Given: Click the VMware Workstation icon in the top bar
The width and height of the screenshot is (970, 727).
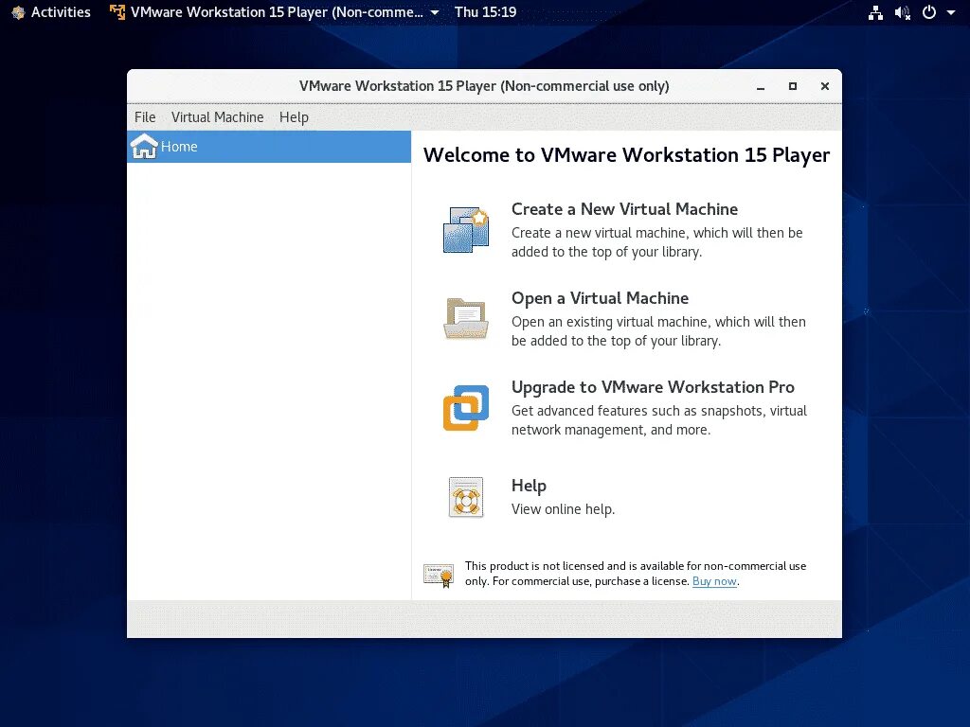Looking at the screenshot, I should (117, 12).
